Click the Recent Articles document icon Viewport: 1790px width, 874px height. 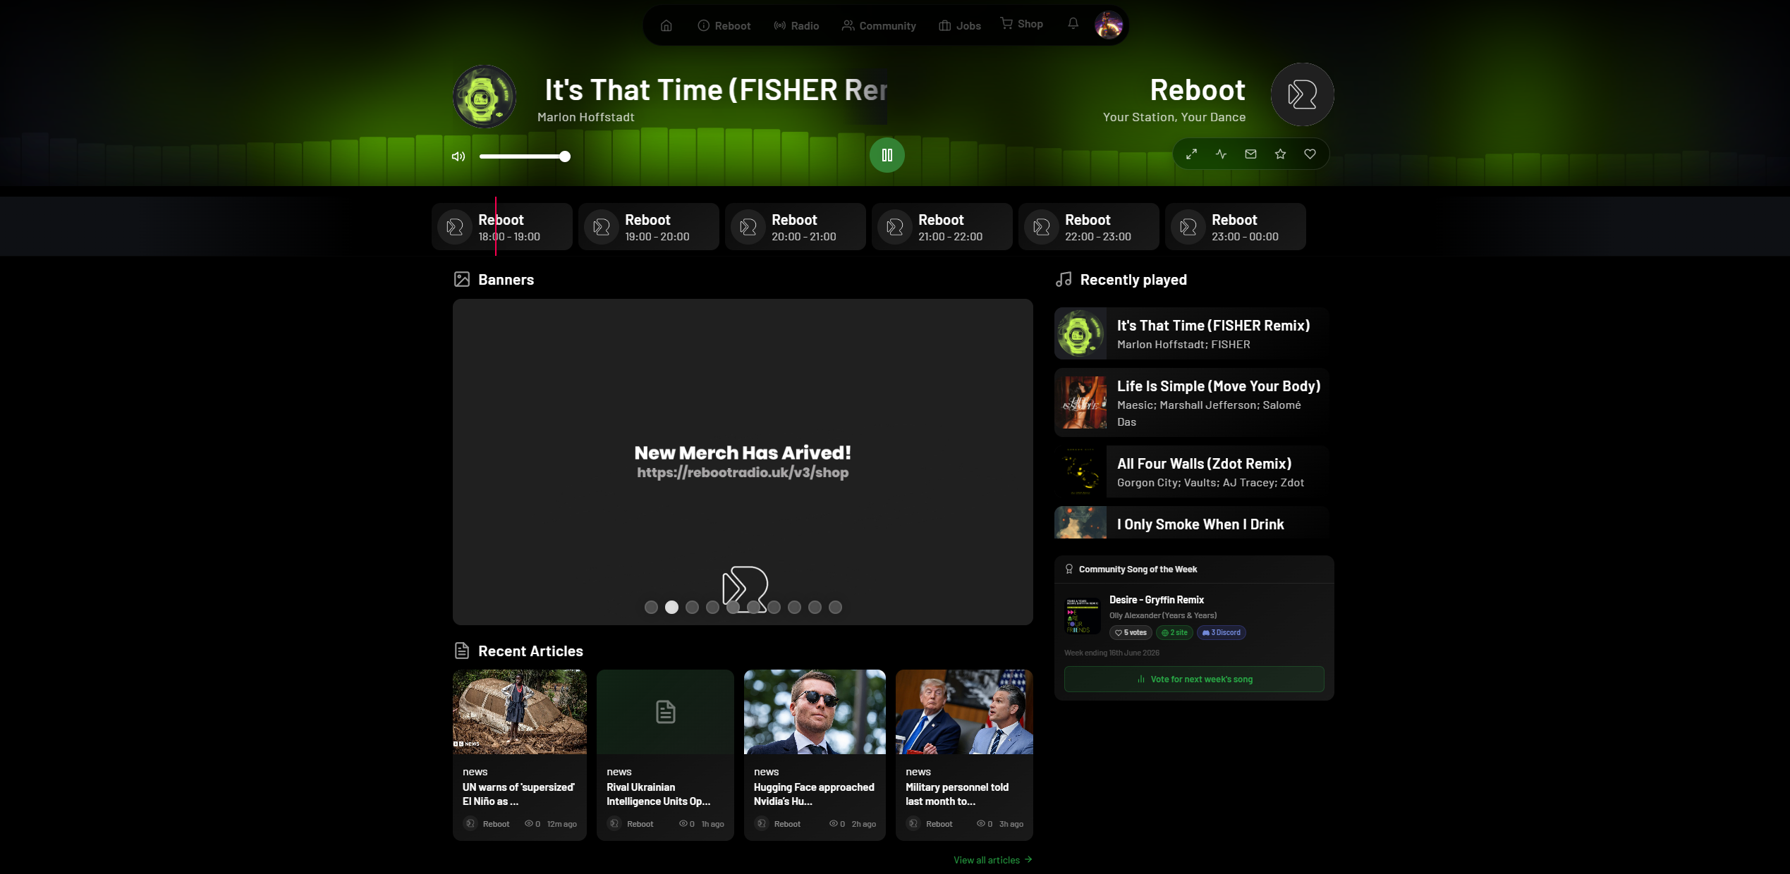(462, 651)
